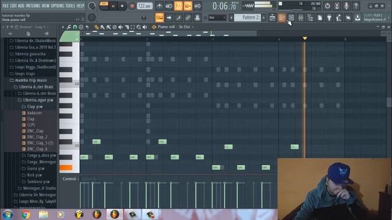Select the piano roll mute tool
The height and width of the screenshot is (220, 392).
pos(121,27)
